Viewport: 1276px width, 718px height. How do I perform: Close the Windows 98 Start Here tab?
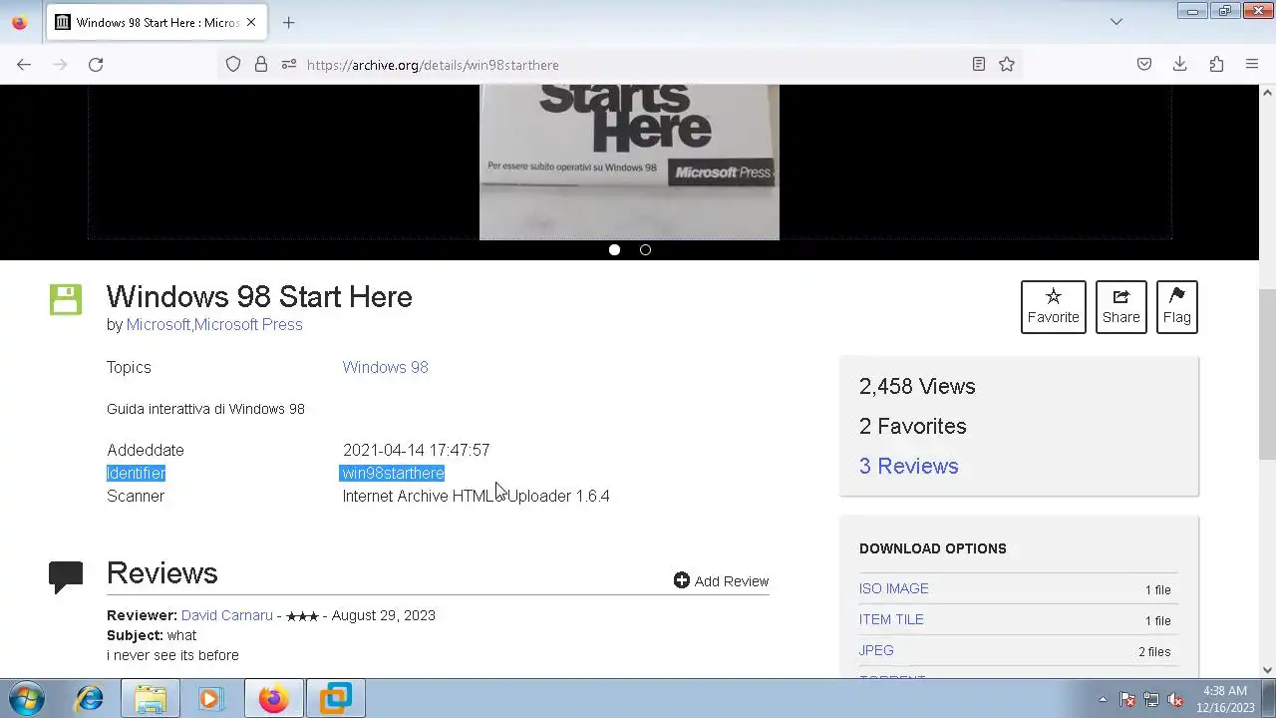click(251, 22)
